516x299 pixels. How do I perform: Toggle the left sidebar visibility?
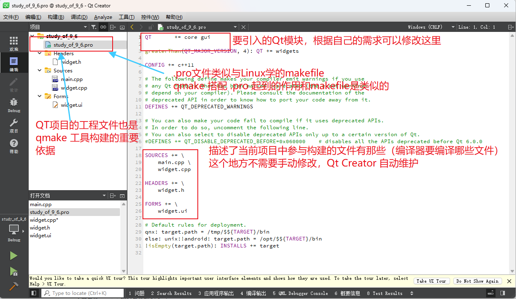point(34,293)
